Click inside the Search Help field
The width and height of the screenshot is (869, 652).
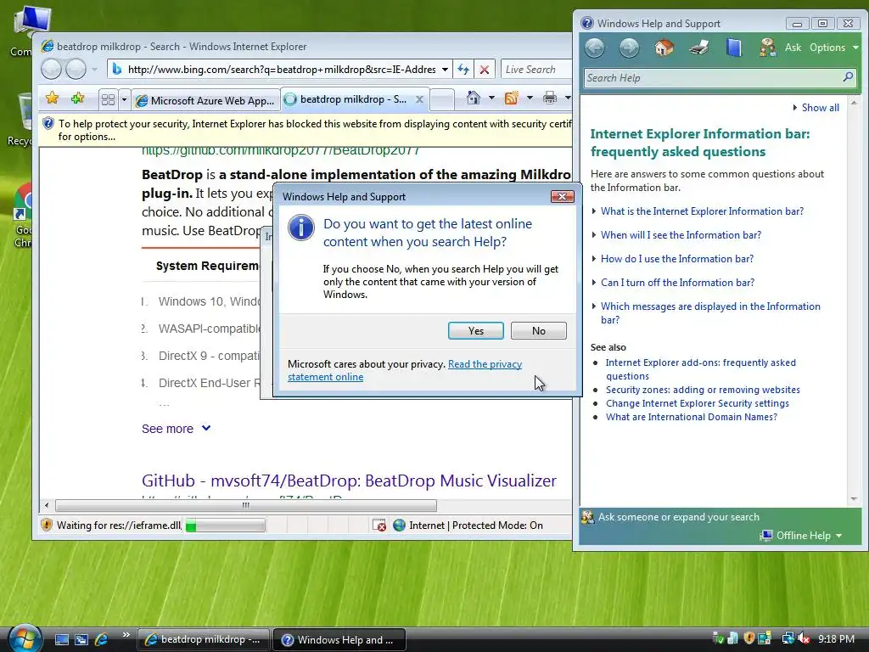[713, 77]
